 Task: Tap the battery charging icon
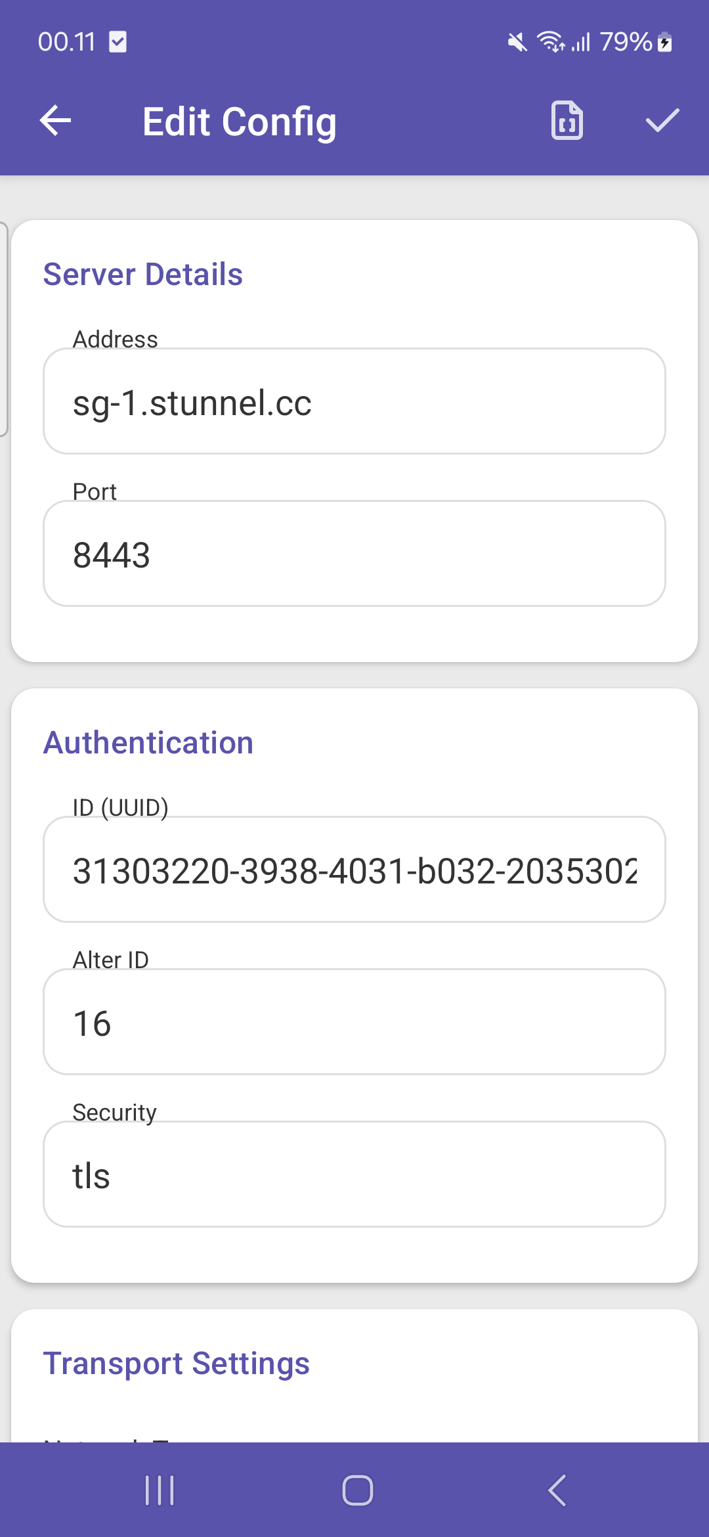tap(664, 43)
